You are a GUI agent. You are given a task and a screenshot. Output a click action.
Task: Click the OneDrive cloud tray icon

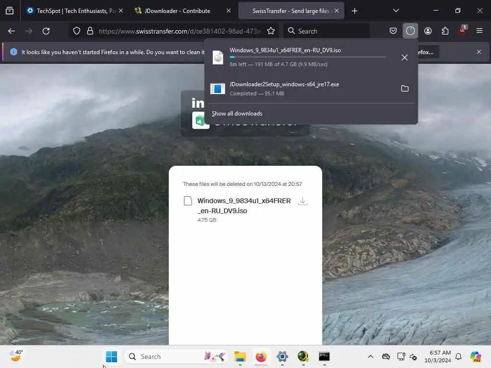[x=386, y=356]
